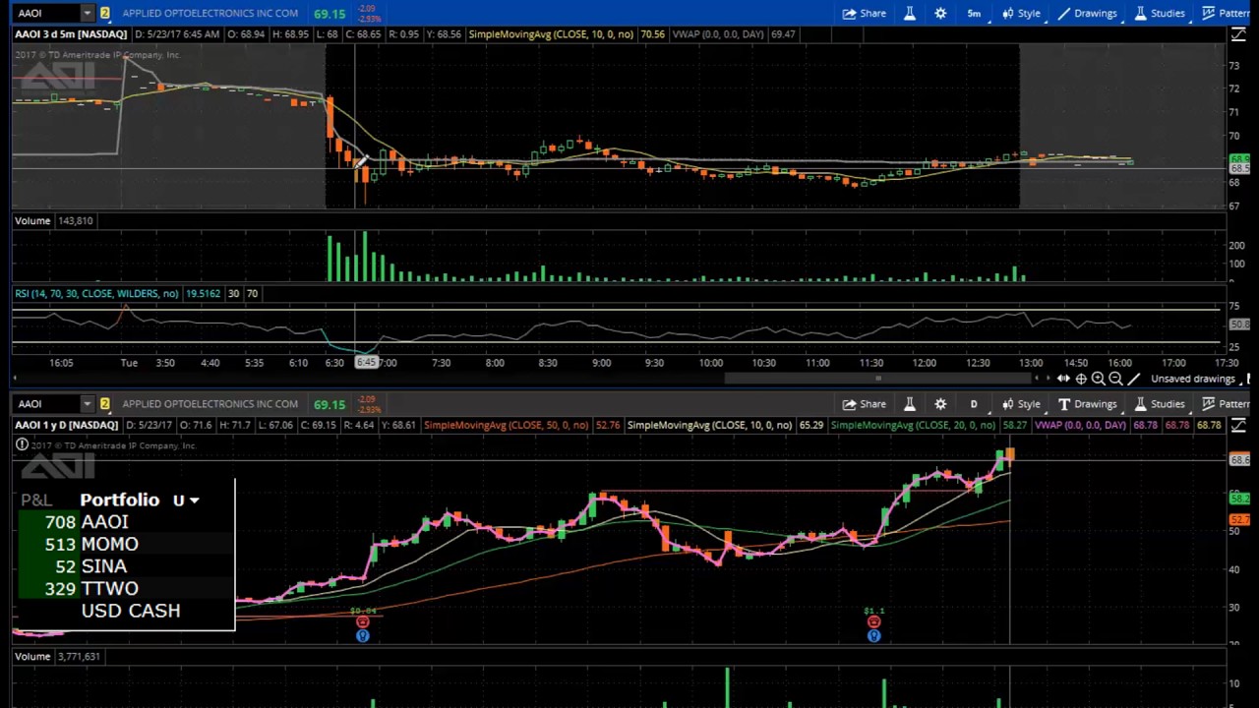Click the upper chart horizontal scrollbar
Image resolution: width=1259 pixels, height=708 pixels.
879,379
